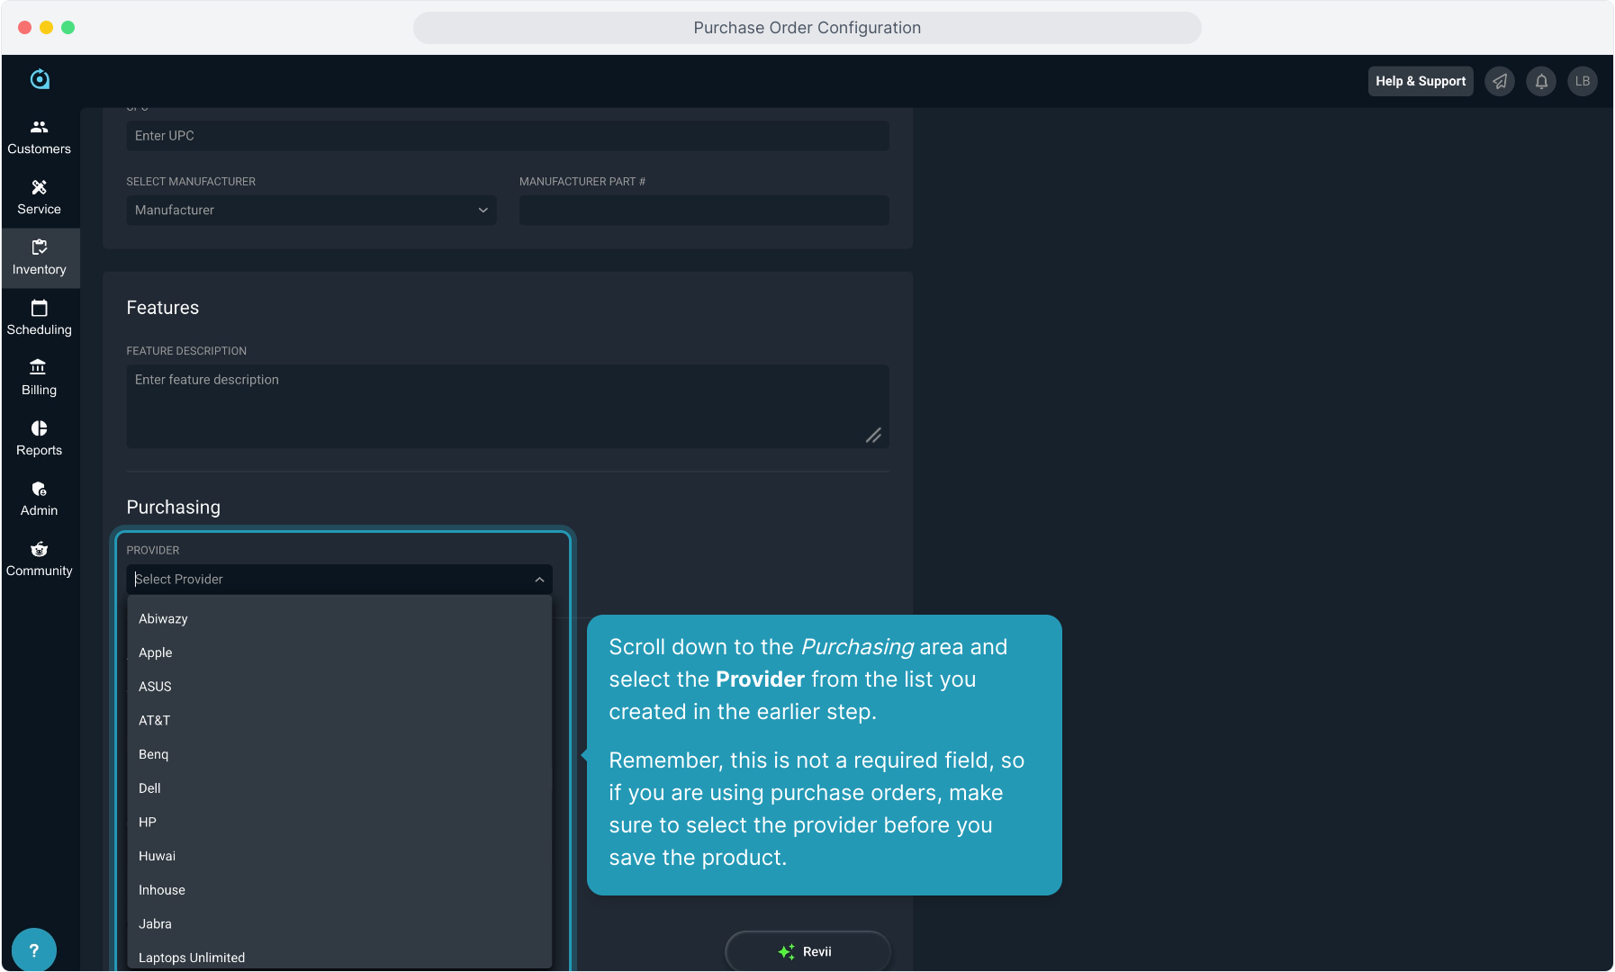This screenshot has width=1615, height=972.
Task: Select HP as the provider
Action: click(339, 823)
